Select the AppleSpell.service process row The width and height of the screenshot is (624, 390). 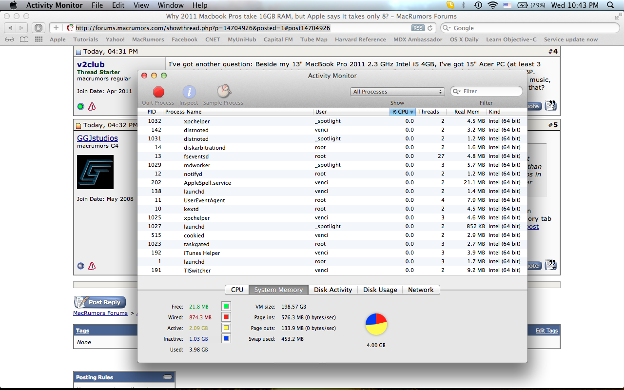pos(332,183)
